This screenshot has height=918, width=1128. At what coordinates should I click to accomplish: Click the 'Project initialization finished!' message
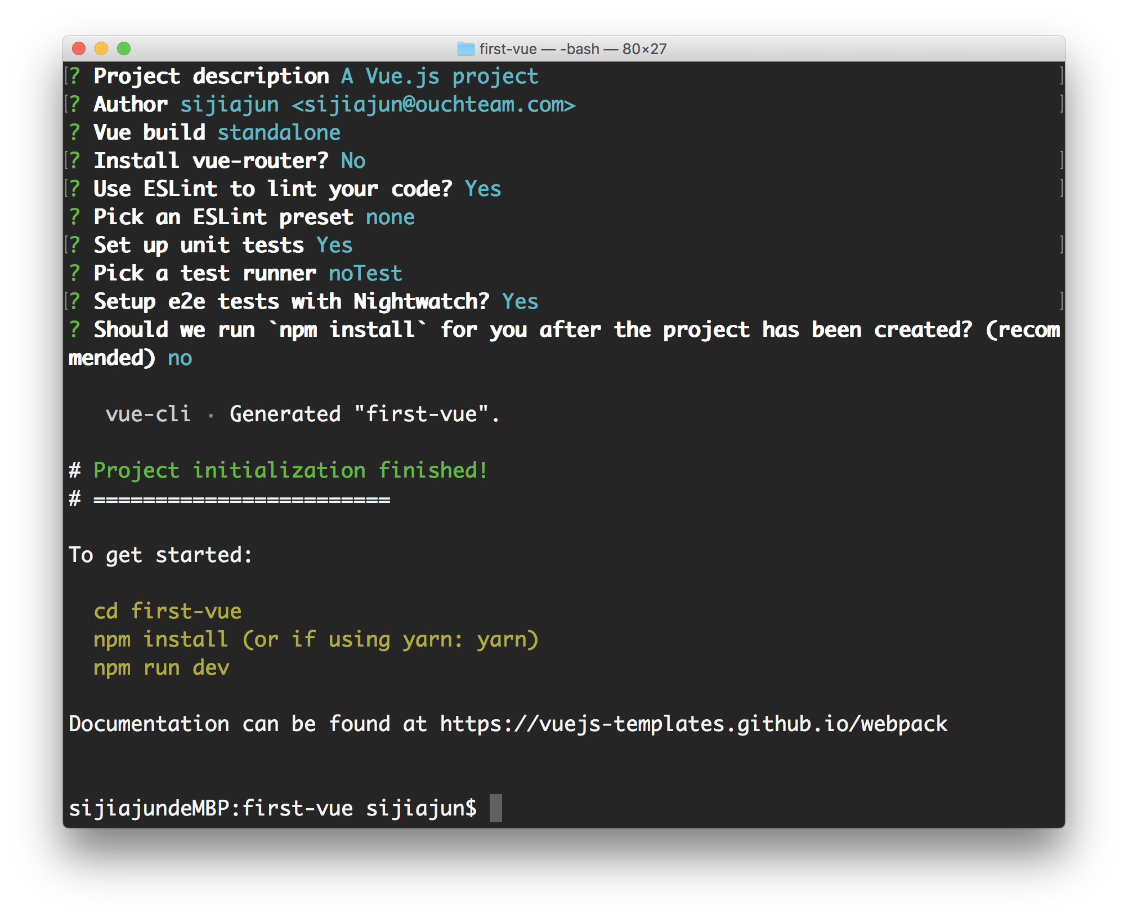[290, 471]
